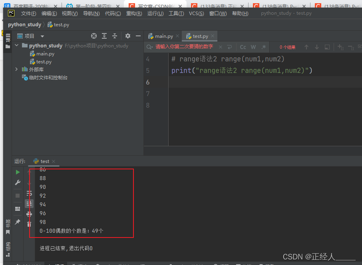The image size is (362, 265).
Task: Close the main.py editor tab
Action: pos(177,36)
